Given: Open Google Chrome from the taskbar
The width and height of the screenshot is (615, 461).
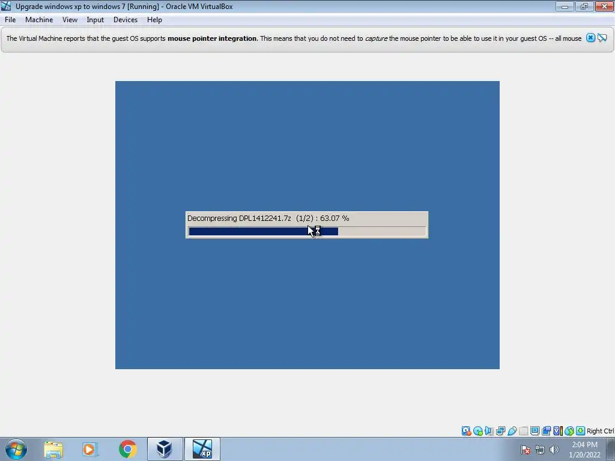Looking at the screenshot, I should click(x=127, y=449).
